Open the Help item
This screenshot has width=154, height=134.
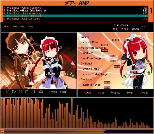pos(130,93)
